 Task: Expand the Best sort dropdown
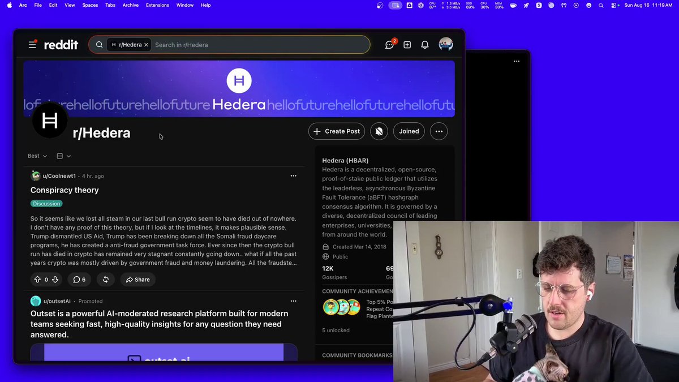(37, 156)
